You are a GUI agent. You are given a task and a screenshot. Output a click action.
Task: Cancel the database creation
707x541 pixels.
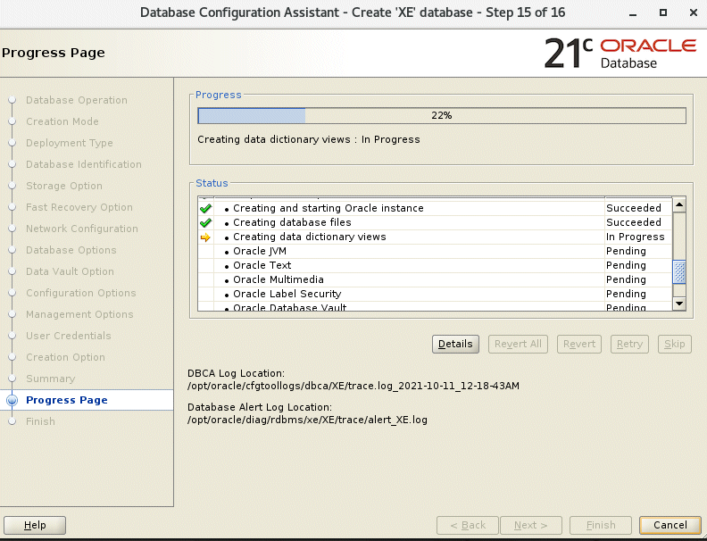point(670,525)
